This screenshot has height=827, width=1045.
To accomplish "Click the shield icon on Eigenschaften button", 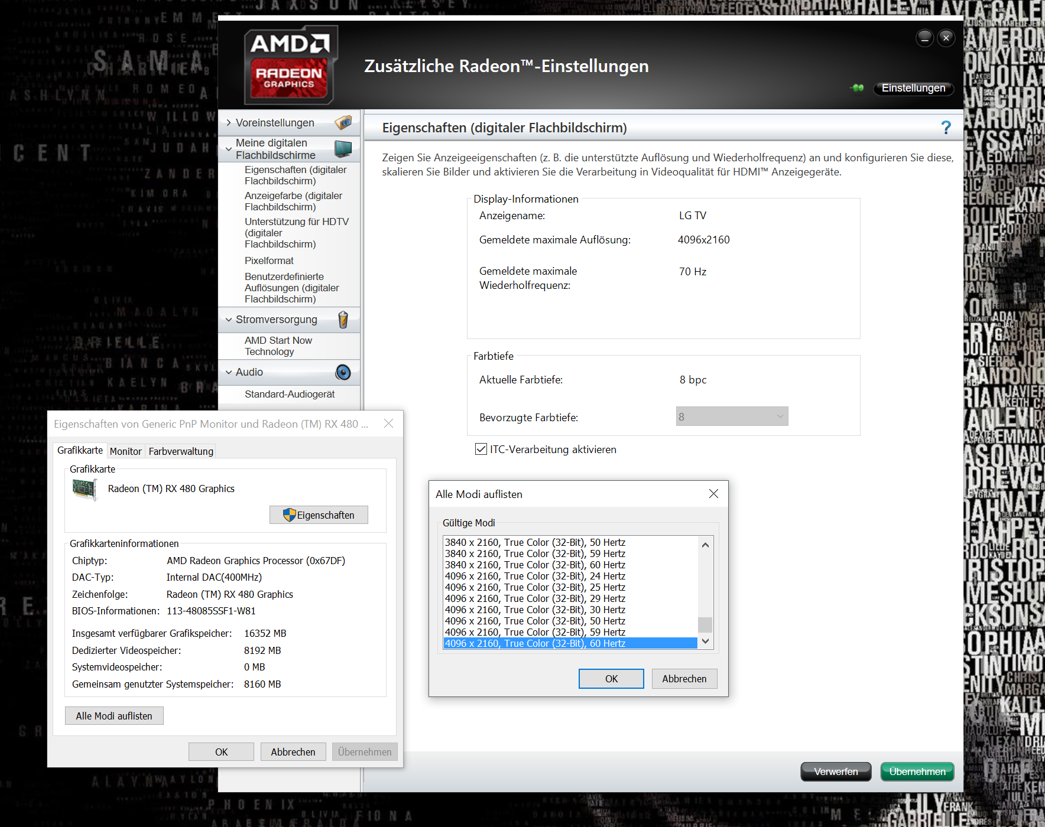I will coord(289,515).
